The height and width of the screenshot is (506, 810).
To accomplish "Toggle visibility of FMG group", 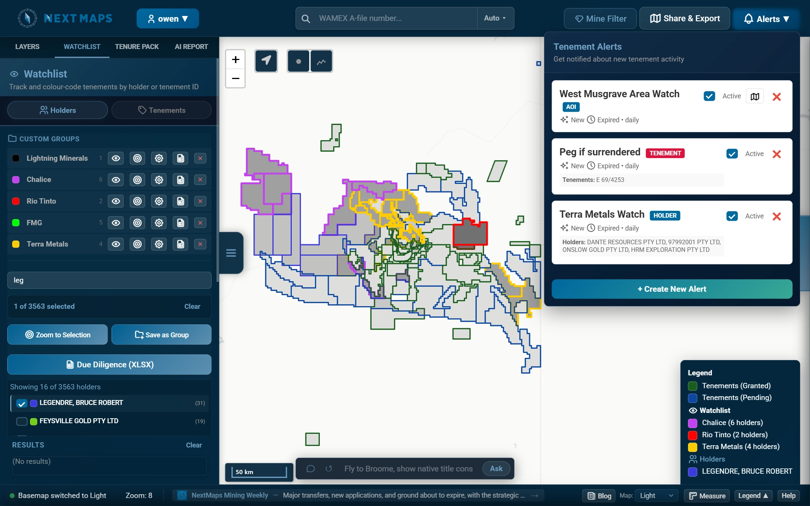I will click(x=116, y=223).
